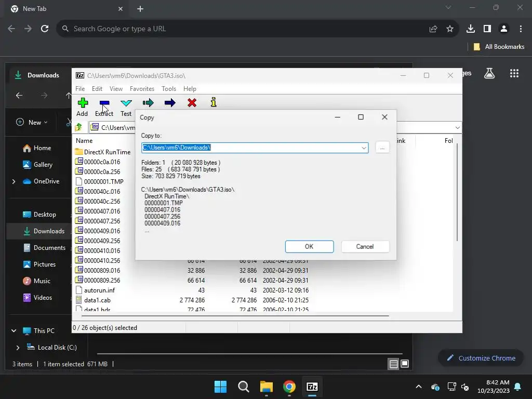Collapse the This PC tree node
532x399 pixels.
pyautogui.click(x=14, y=330)
